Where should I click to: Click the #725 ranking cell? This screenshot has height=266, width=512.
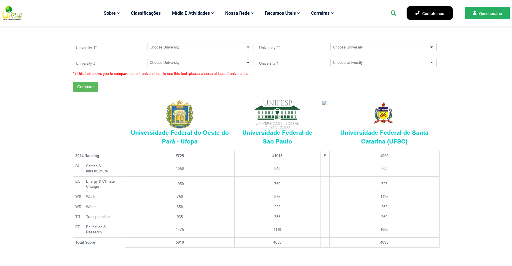180,156
